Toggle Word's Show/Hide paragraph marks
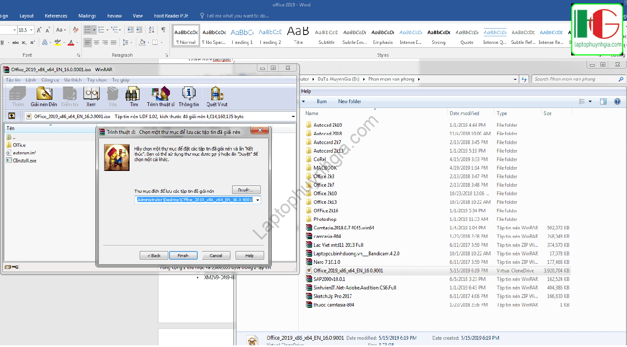 [163, 30]
